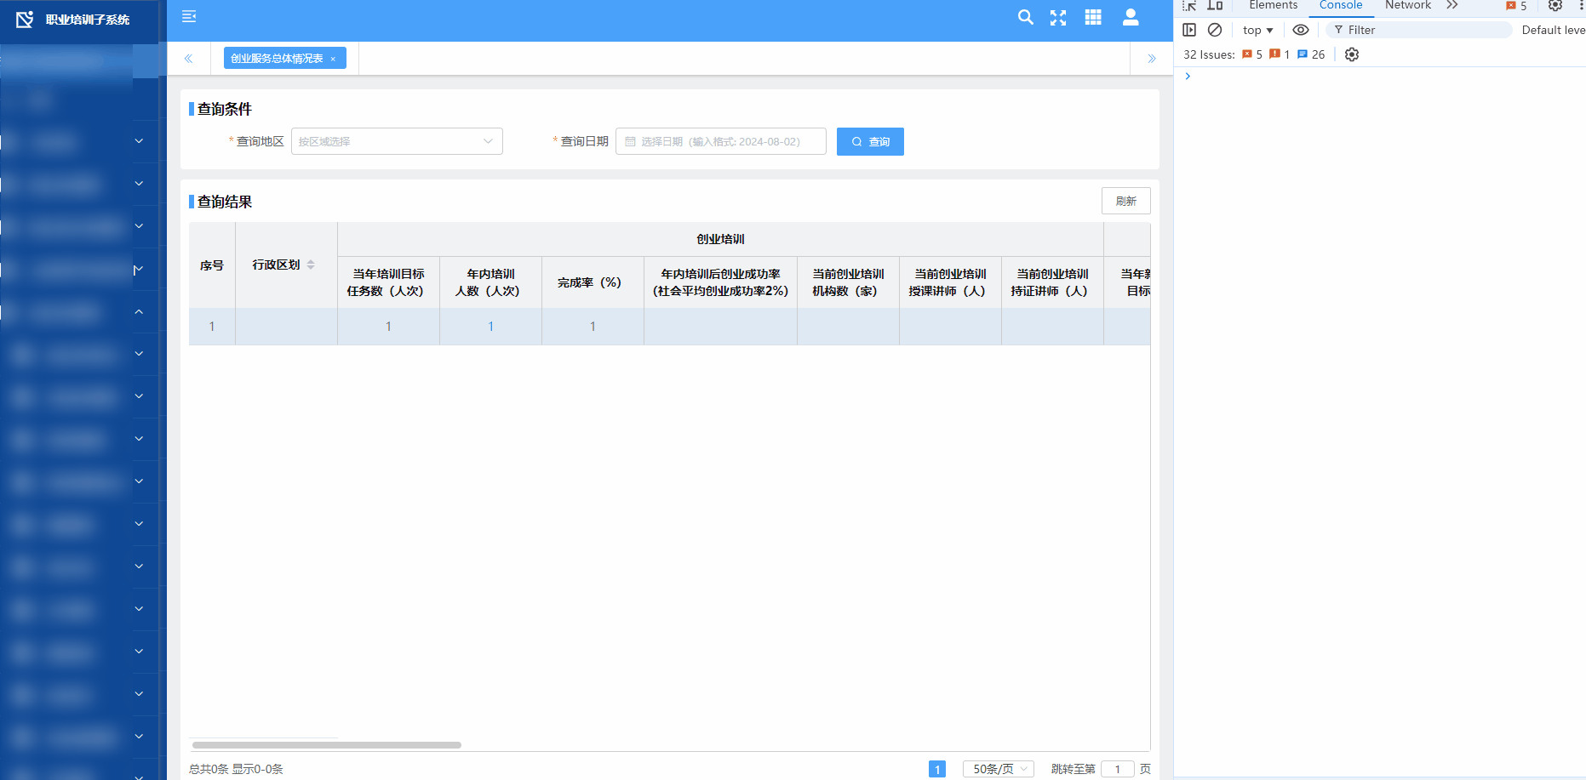Viewport: 1586px width, 780px height.
Task: Open the search icon in top bar
Action: pyautogui.click(x=1026, y=17)
